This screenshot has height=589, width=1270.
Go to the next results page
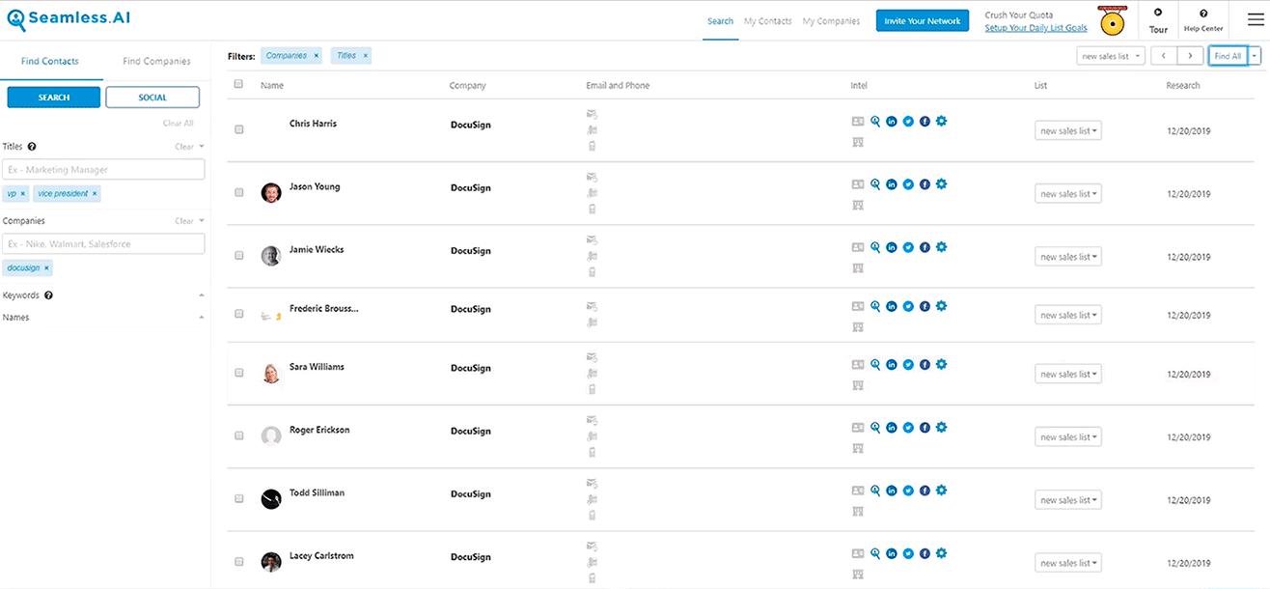point(1191,56)
